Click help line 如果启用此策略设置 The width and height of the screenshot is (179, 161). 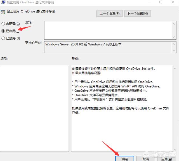tap(86, 73)
